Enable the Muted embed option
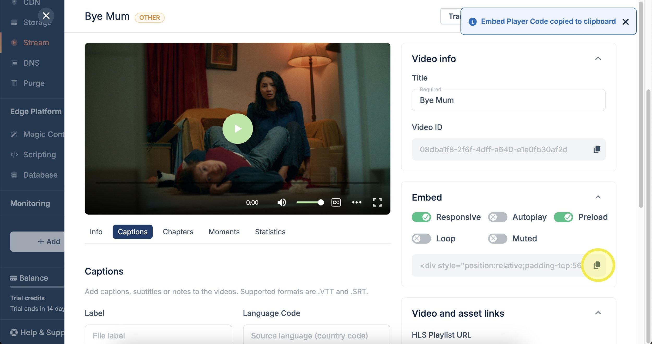 497,239
